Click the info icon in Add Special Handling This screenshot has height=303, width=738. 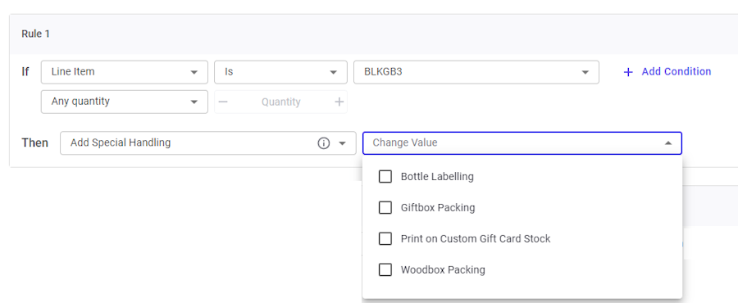323,142
